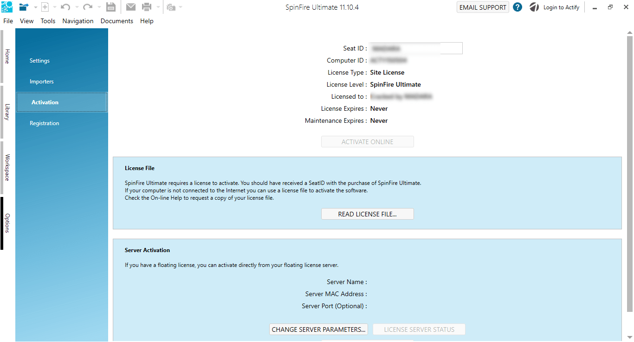This screenshot has width=634, height=342.
Task: Switch to the Workspace vertical tab
Action: 6,168
